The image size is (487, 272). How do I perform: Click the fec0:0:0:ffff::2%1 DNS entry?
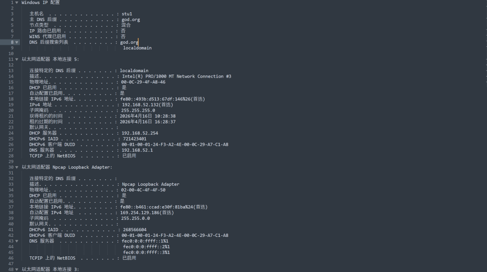(146, 247)
